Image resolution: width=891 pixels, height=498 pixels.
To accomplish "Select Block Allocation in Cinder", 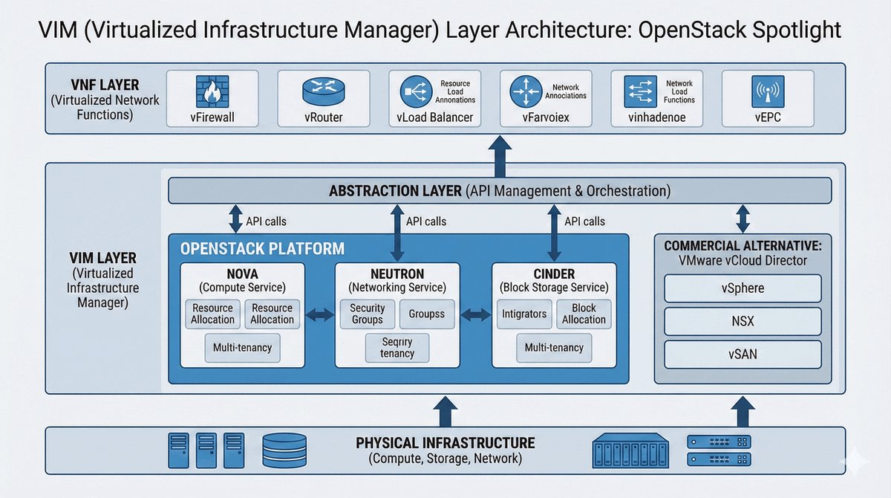I will pos(584,314).
